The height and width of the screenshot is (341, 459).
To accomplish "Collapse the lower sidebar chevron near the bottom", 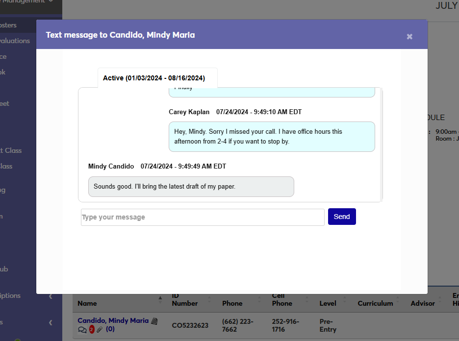I will (x=50, y=322).
